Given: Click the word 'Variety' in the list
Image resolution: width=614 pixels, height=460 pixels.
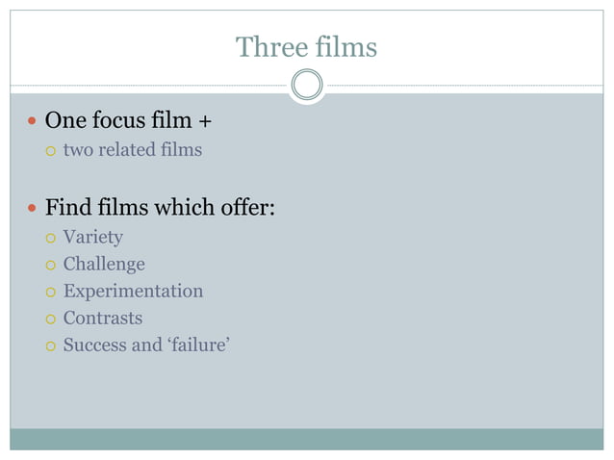Looking at the screenshot, I should click(x=92, y=237).
